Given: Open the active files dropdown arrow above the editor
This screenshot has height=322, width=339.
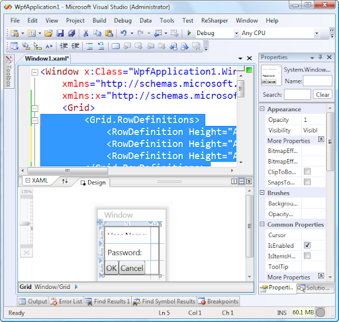Looking at the screenshot, I should (x=240, y=58).
